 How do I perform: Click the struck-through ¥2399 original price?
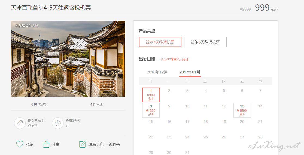click(245, 9)
